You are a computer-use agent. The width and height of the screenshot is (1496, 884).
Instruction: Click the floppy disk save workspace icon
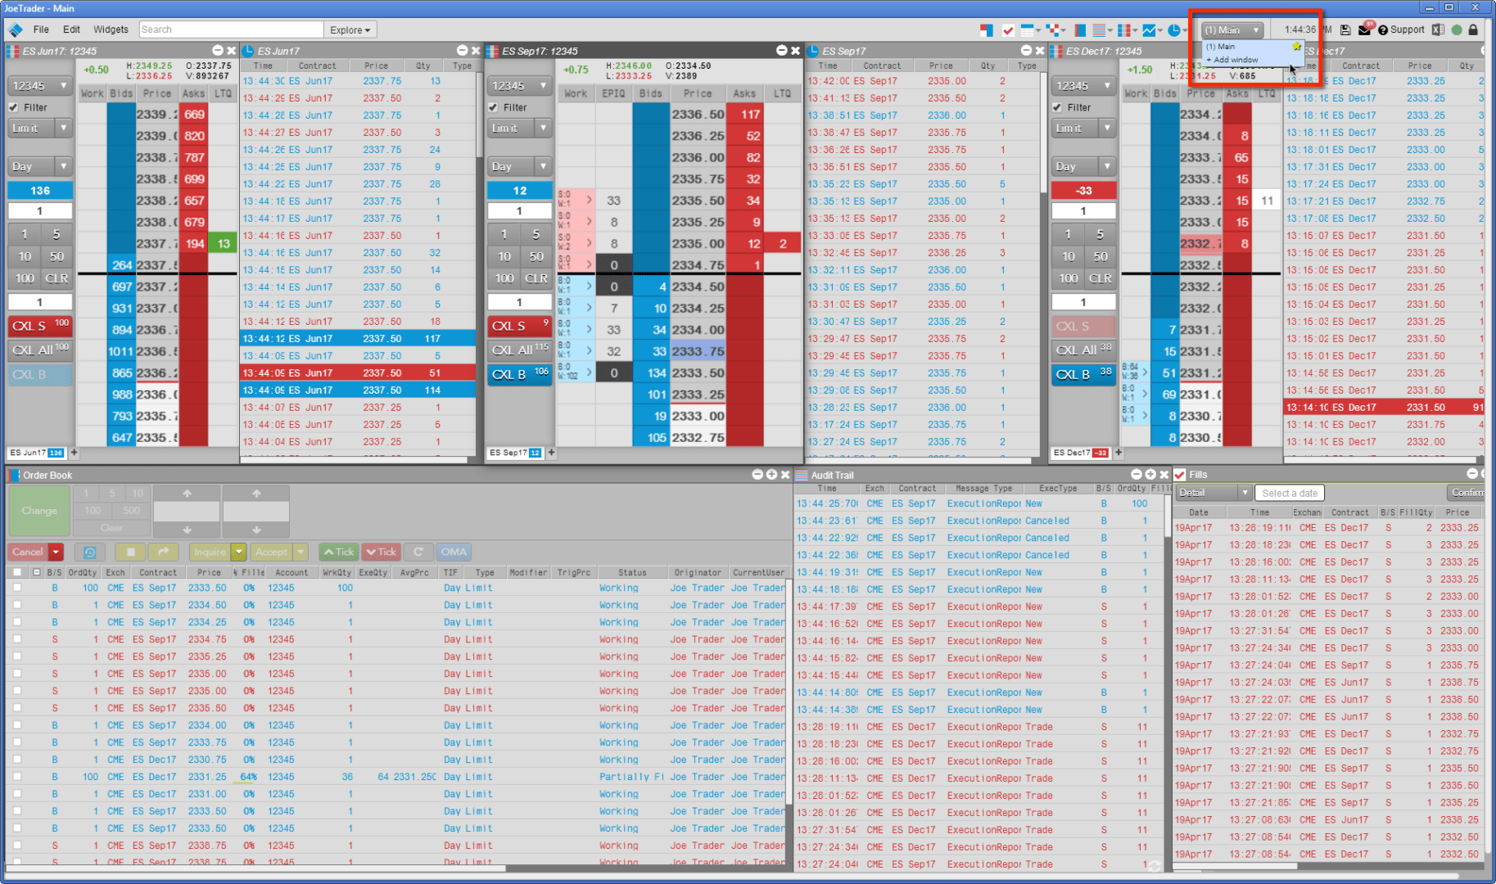[1345, 30]
